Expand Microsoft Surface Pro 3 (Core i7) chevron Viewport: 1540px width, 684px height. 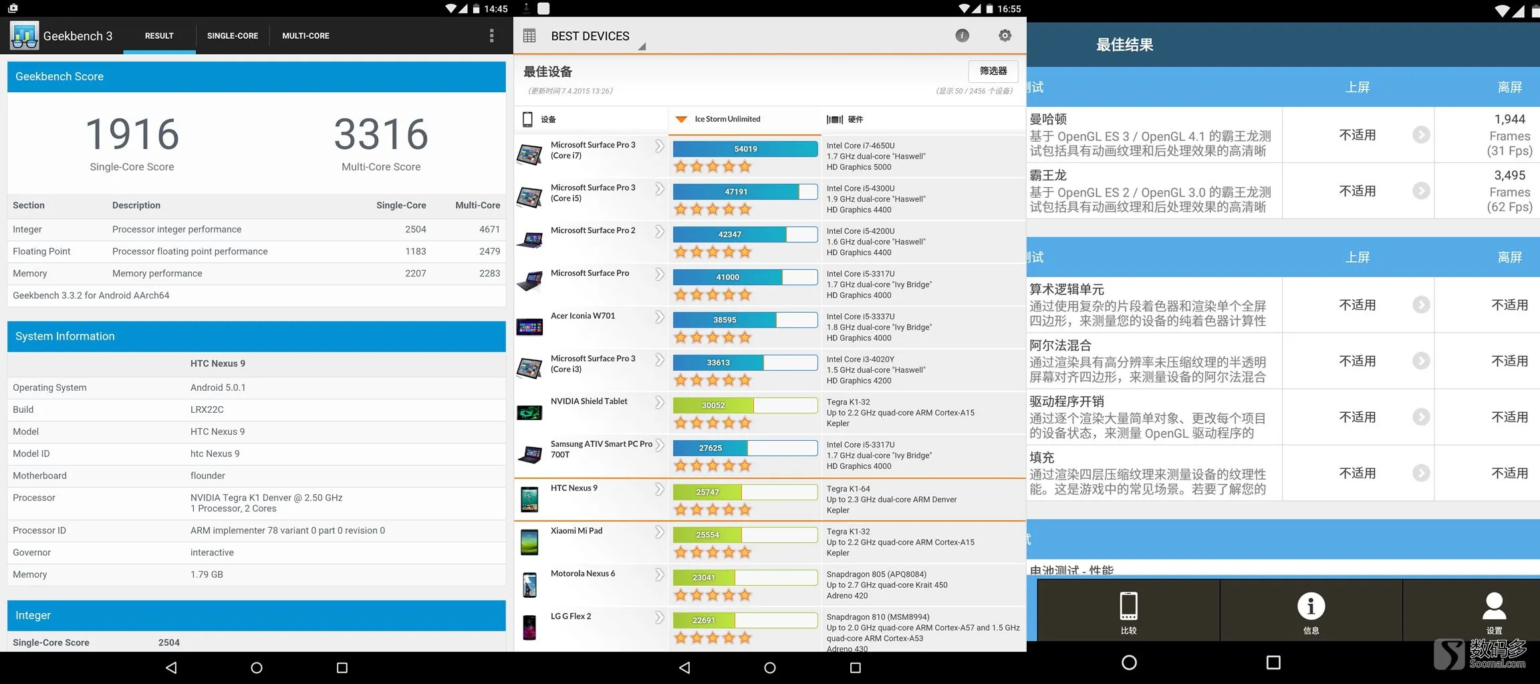(x=659, y=146)
